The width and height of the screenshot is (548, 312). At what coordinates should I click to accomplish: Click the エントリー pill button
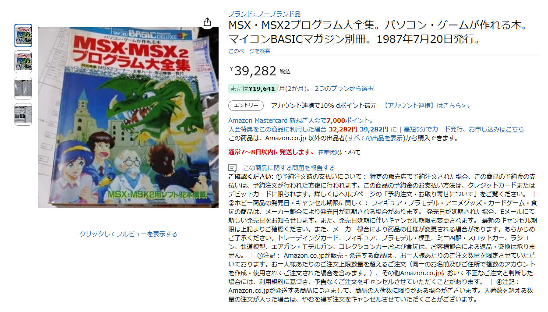click(246, 106)
